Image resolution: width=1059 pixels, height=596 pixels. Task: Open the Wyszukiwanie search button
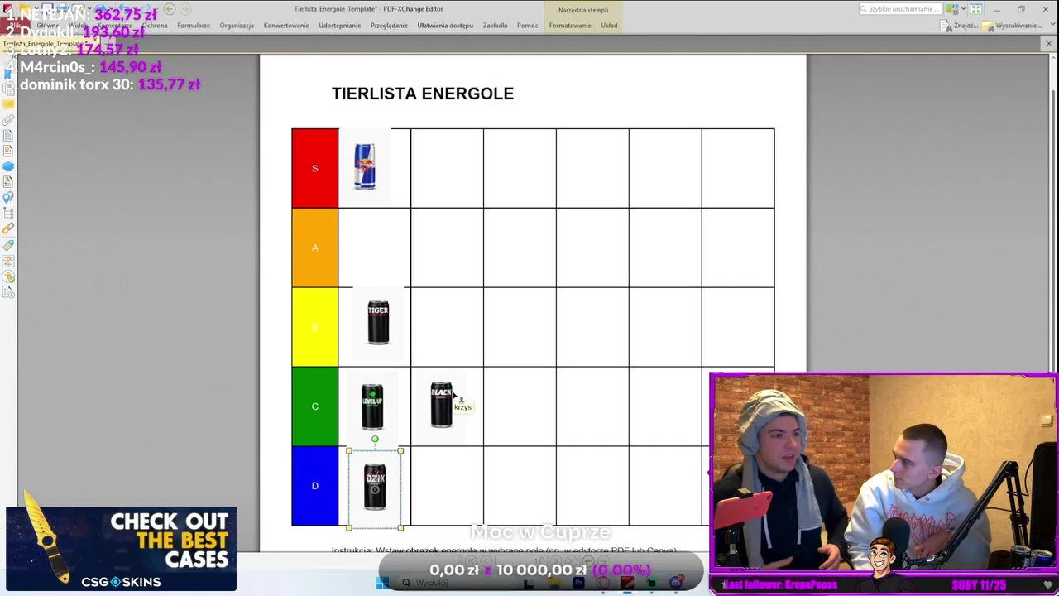coord(1012,26)
